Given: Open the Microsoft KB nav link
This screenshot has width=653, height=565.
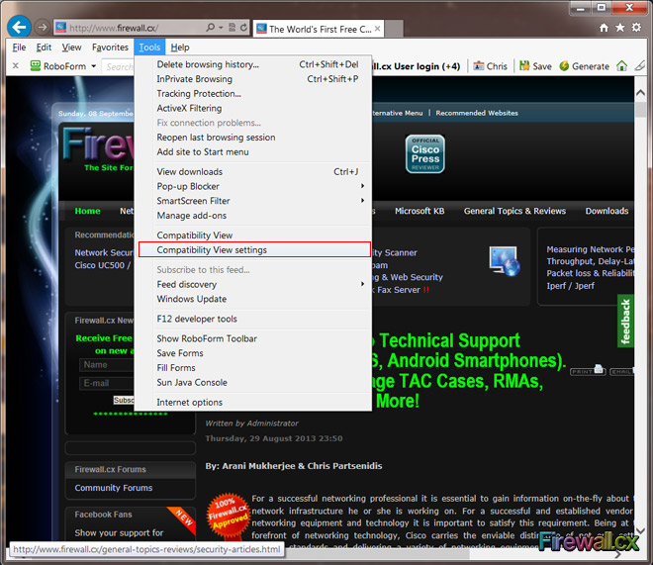Looking at the screenshot, I should coord(420,211).
